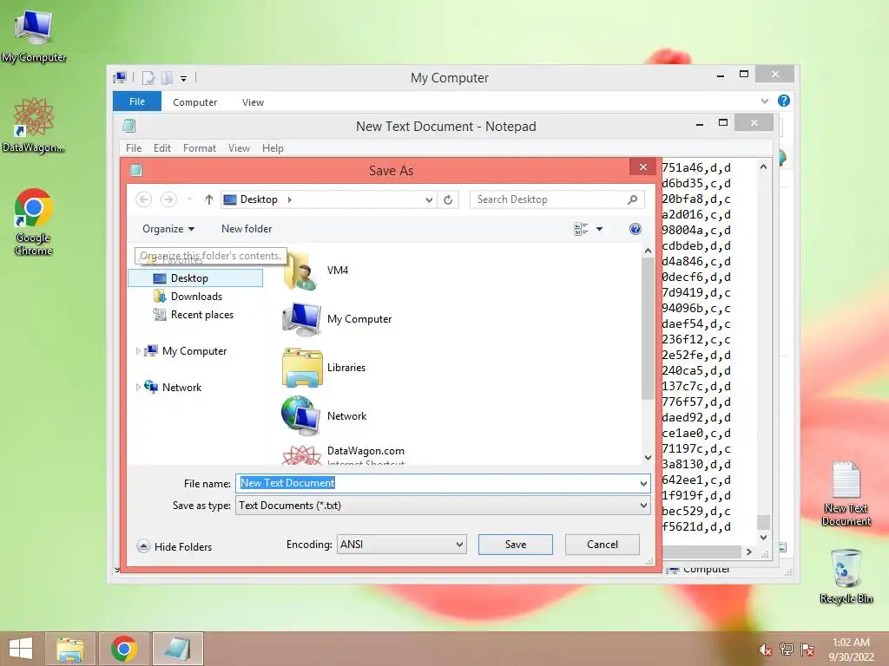Click the search magnifier in Search Desktop box

click(633, 199)
